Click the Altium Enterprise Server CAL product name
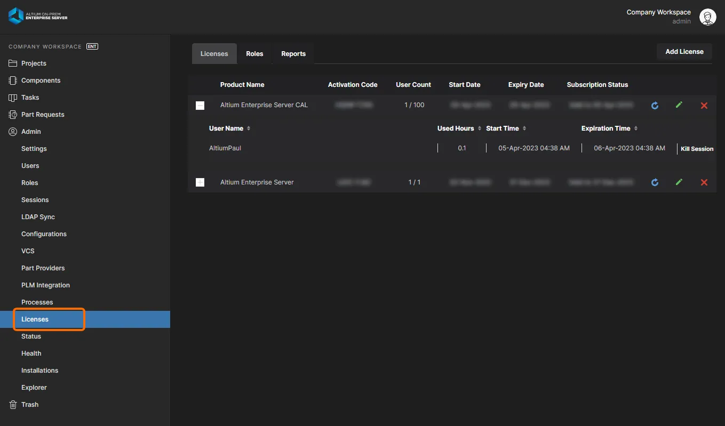 (x=264, y=105)
